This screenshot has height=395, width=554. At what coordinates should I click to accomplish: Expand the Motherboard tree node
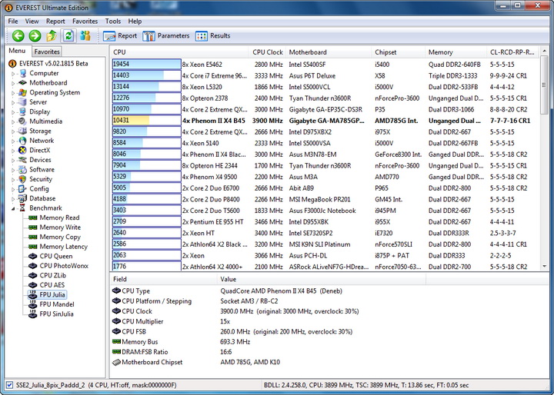[13, 83]
